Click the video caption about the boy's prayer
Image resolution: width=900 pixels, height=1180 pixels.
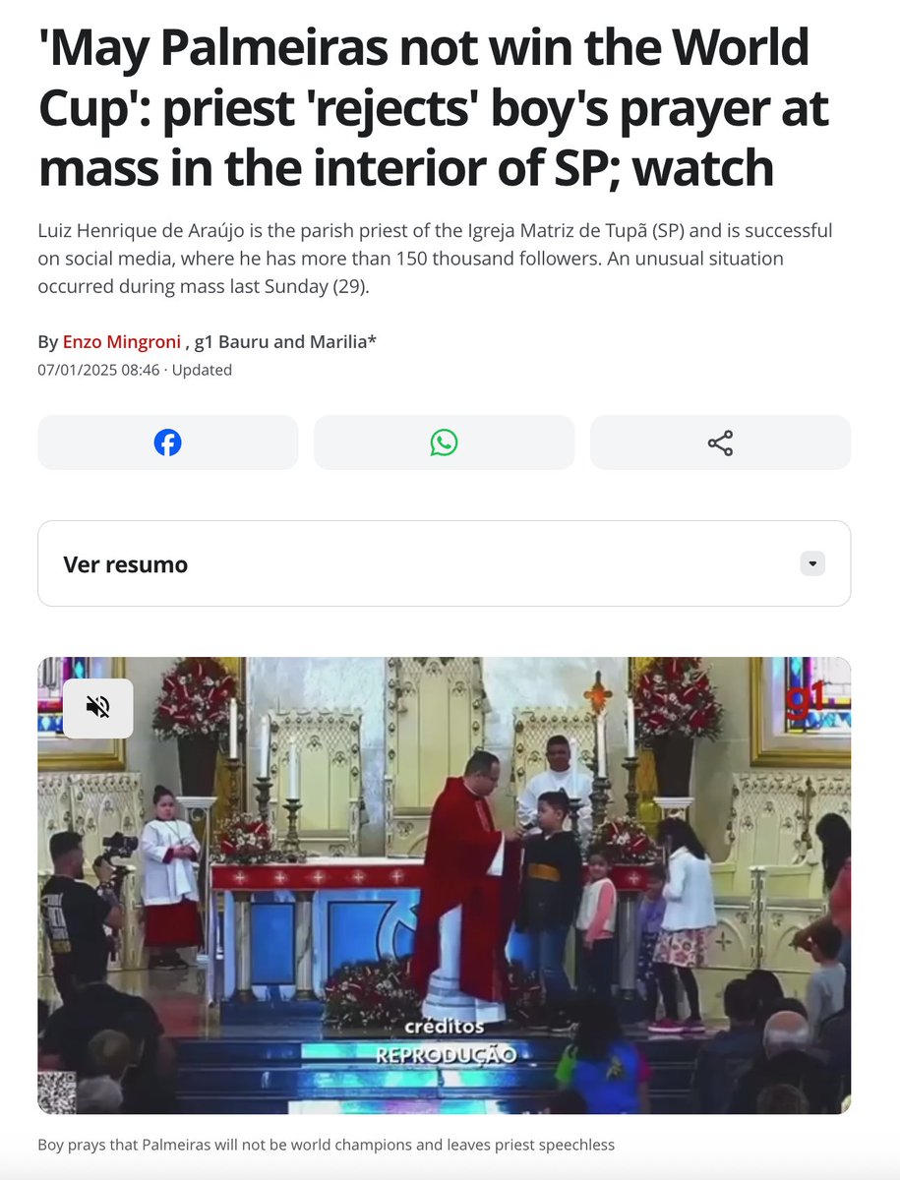[x=326, y=1145]
